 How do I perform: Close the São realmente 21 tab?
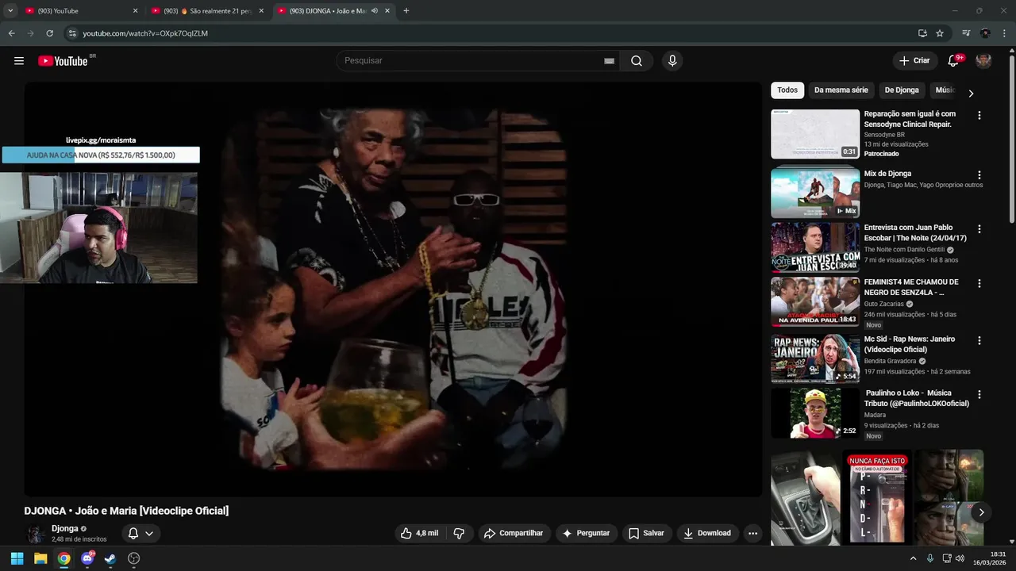261,10
